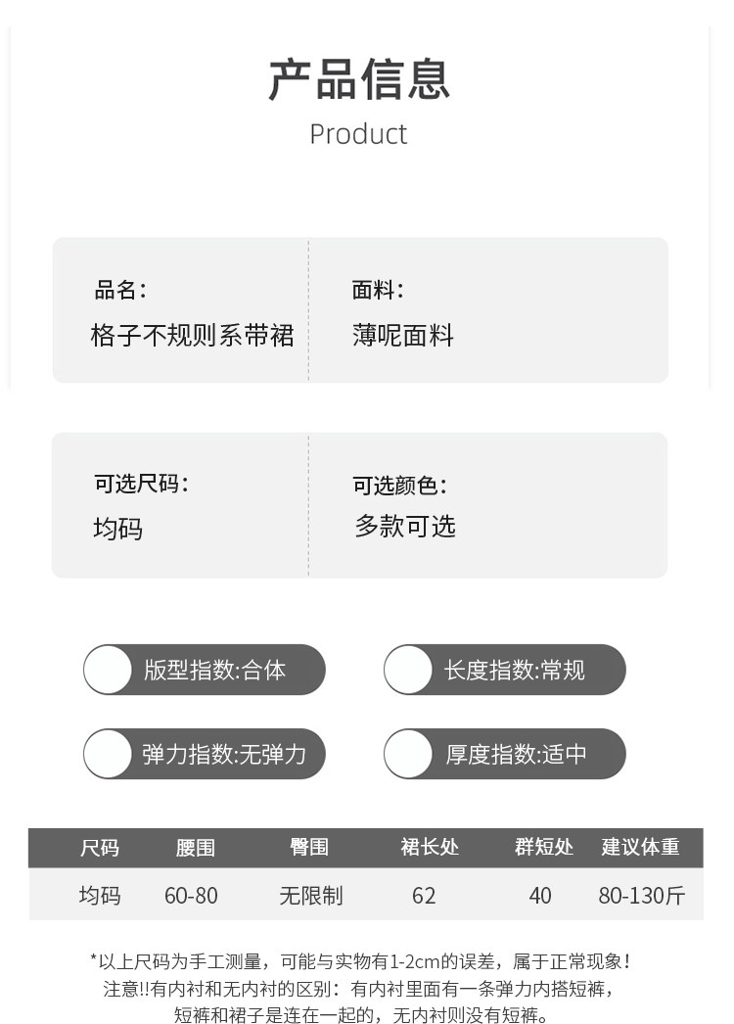Click 多款可选 under 可选颜色

(x=405, y=527)
